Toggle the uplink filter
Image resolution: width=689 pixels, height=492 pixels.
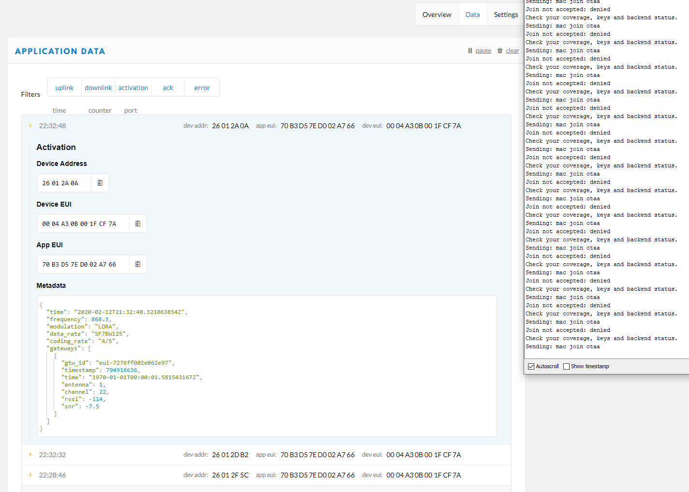tap(64, 88)
